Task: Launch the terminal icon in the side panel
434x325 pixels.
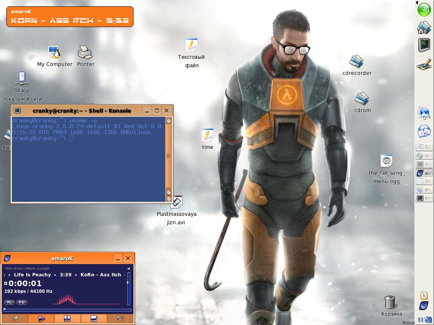Action: tap(424, 45)
